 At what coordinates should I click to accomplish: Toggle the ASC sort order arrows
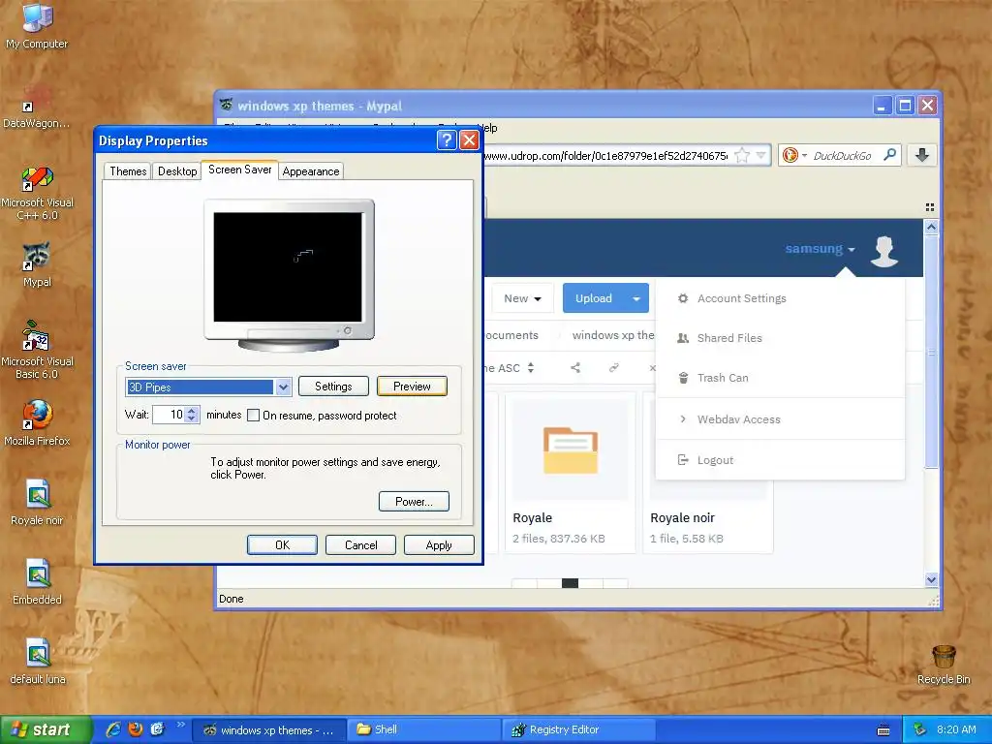point(531,367)
